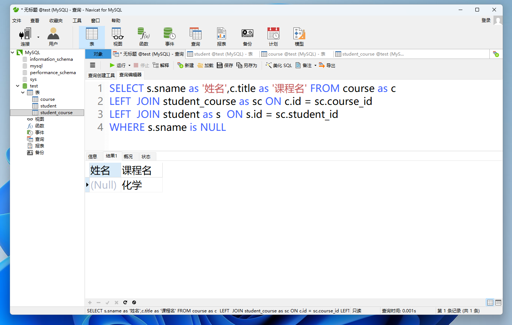Screen dimensions: 512x325
Task: Click the user avatar icon
Action: [498, 21]
